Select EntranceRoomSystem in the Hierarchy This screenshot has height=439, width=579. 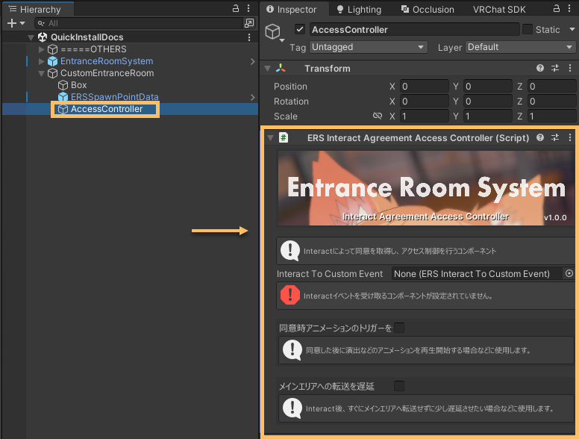(106, 61)
